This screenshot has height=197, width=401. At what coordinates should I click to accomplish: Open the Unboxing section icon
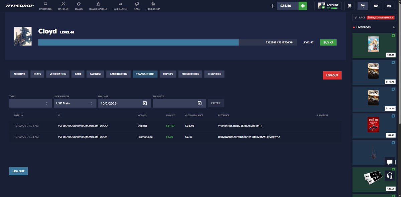[45, 4]
